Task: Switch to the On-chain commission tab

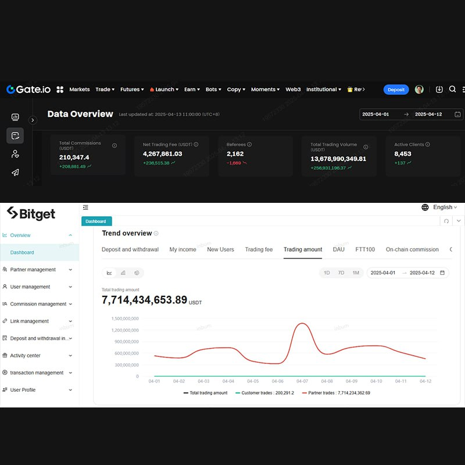Action: 412,249
